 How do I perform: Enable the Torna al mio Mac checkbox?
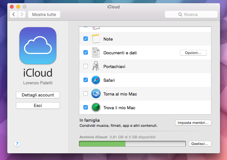[x=86, y=94]
